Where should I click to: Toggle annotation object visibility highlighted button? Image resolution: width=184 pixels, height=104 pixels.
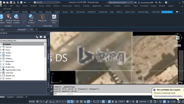[109, 101]
